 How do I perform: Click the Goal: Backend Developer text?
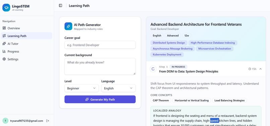point(164,29)
